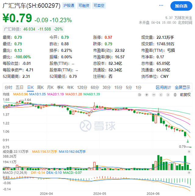Switch to the 五日 tab
The width and height of the screenshot is (195, 196).
19,87
